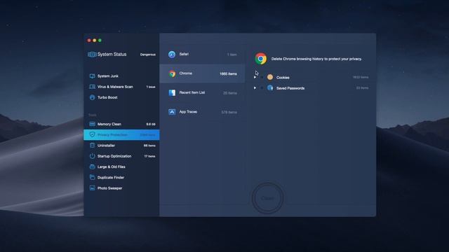This screenshot has height=252, width=449.
Task: Click the "17 items" count beside Startup Optimization
Action: (149, 156)
